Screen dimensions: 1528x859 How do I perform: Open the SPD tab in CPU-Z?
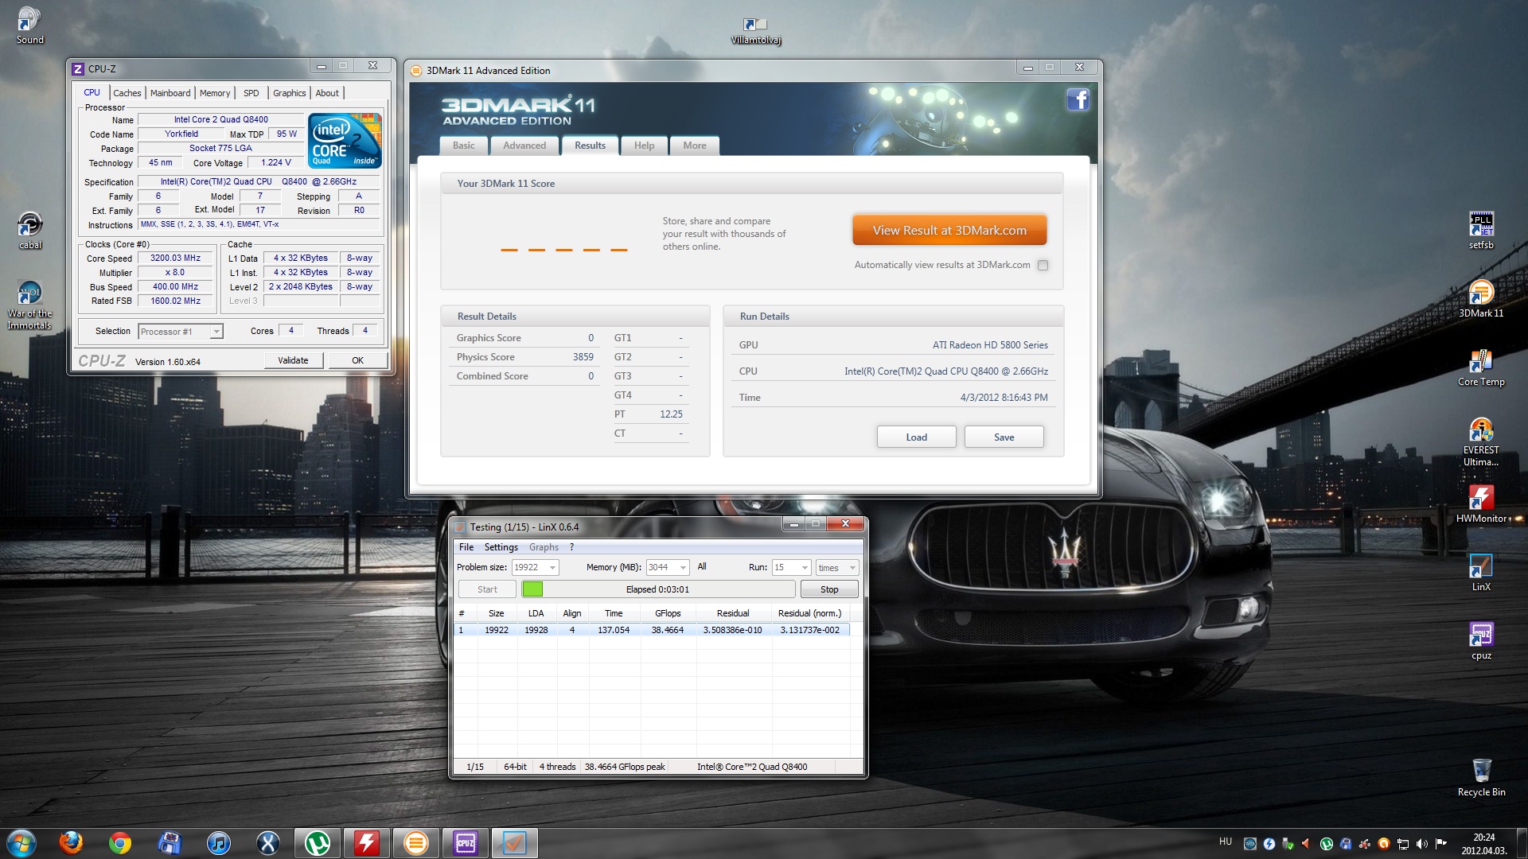pos(251,93)
